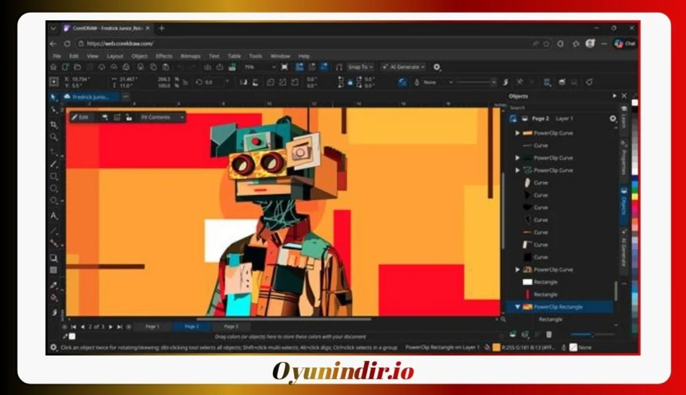Select the Eyedropper tool in the toolbox

54,285
